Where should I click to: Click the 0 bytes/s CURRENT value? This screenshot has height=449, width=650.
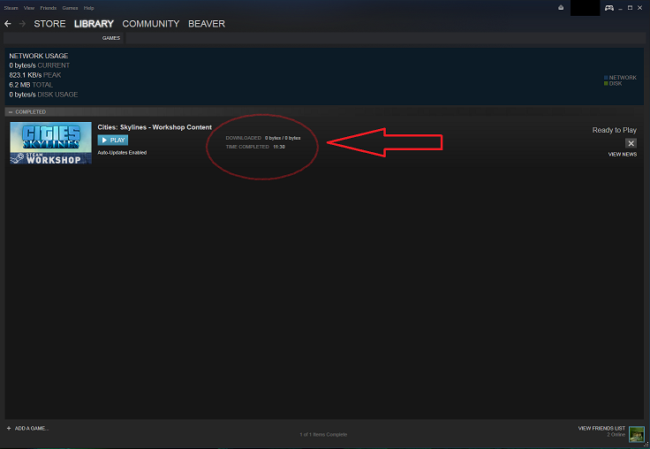[x=40, y=65]
